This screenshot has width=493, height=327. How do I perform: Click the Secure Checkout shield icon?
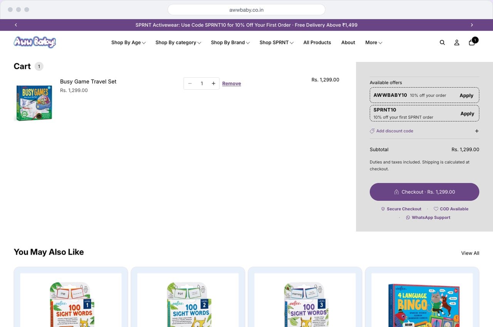click(383, 209)
